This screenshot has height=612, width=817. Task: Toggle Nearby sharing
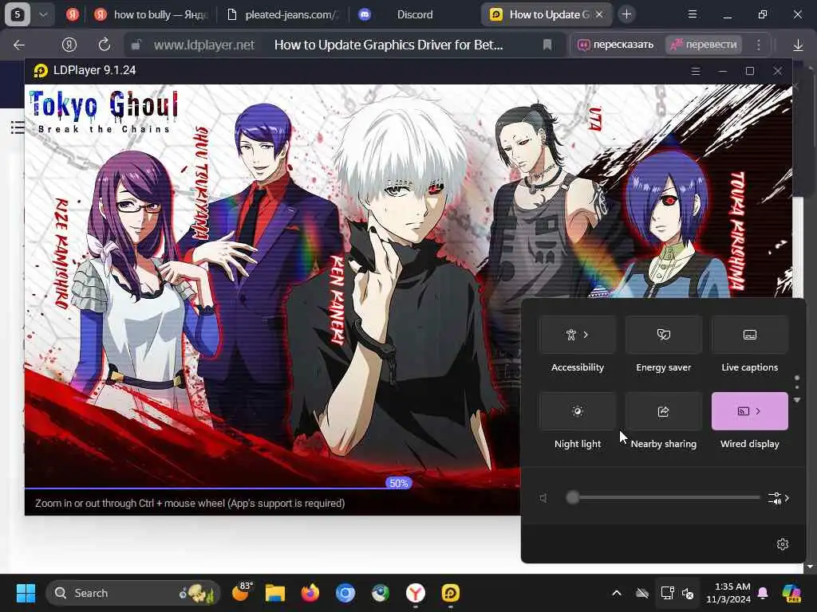(x=663, y=411)
